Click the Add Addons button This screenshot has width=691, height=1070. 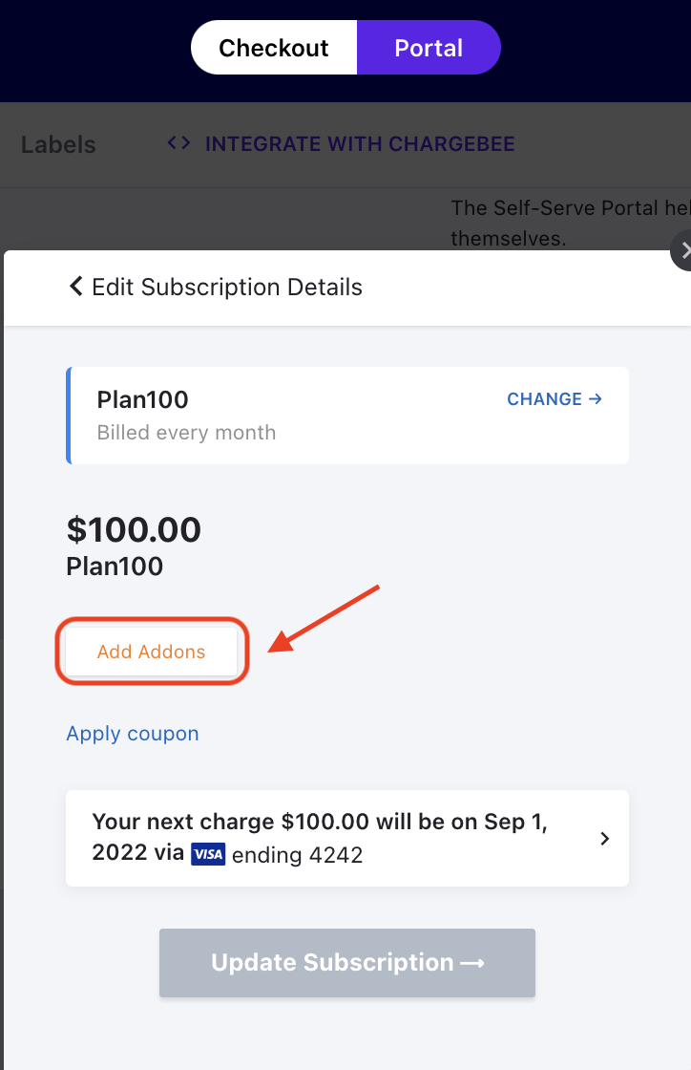coord(152,652)
